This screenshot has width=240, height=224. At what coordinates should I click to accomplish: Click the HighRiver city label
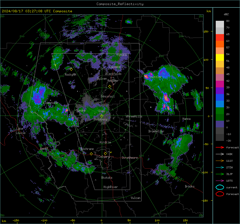click(x=110, y=187)
